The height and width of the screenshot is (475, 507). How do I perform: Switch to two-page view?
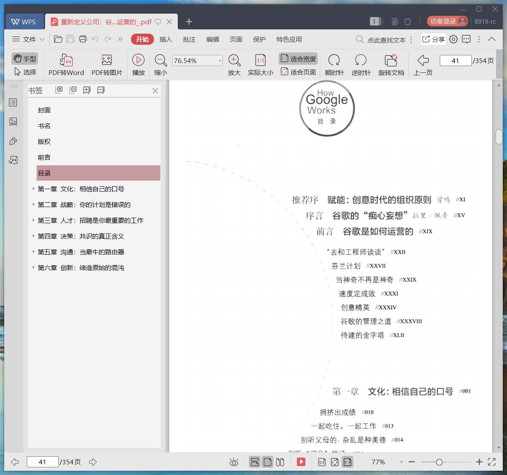click(x=280, y=462)
